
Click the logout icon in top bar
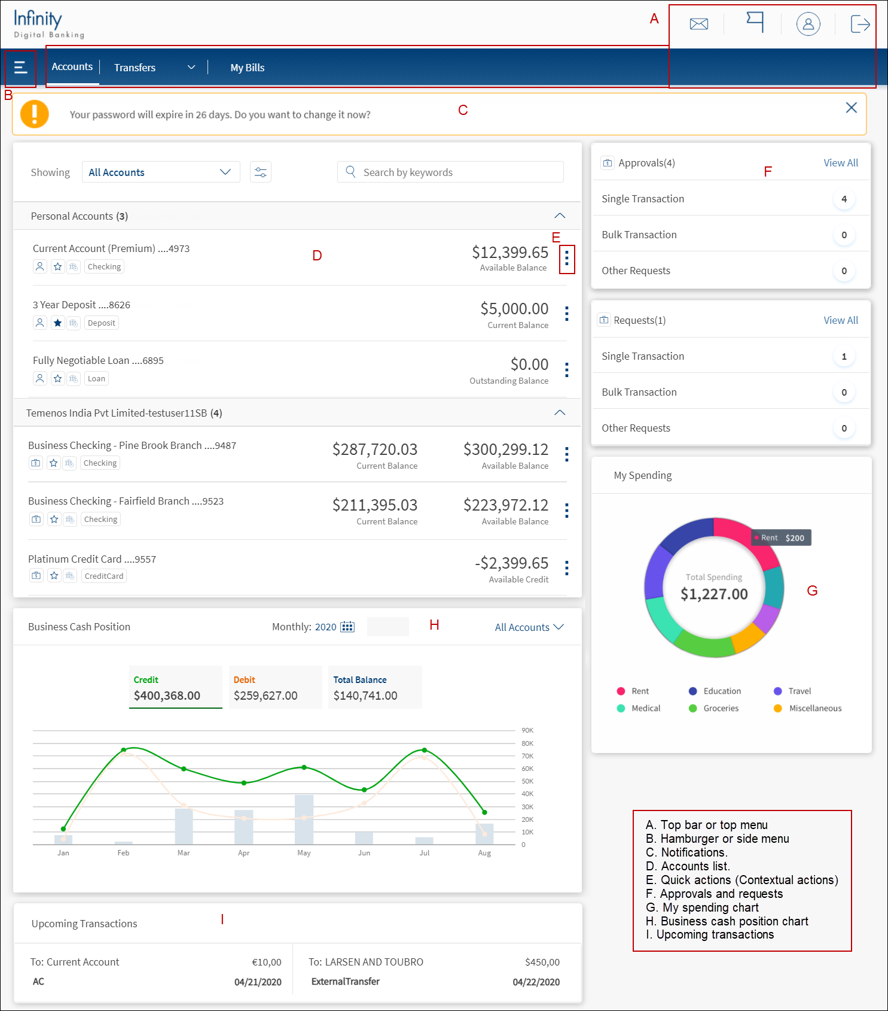pos(860,24)
